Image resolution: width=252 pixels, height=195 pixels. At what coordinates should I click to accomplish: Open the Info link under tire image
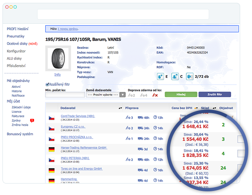click(x=57, y=75)
